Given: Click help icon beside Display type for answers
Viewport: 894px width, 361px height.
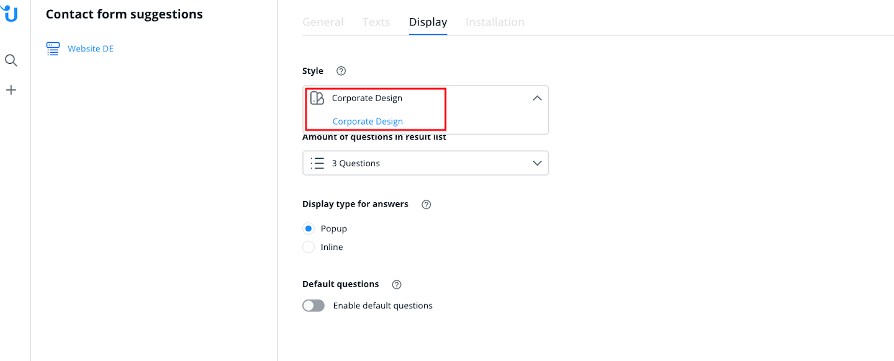Looking at the screenshot, I should (x=427, y=205).
